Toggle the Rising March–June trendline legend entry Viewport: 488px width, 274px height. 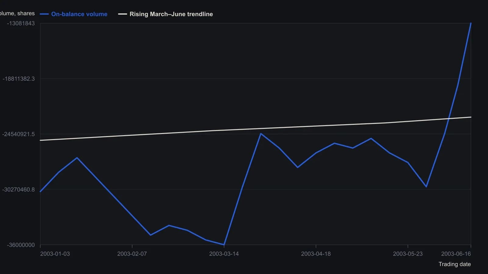pyautogui.click(x=166, y=14)
